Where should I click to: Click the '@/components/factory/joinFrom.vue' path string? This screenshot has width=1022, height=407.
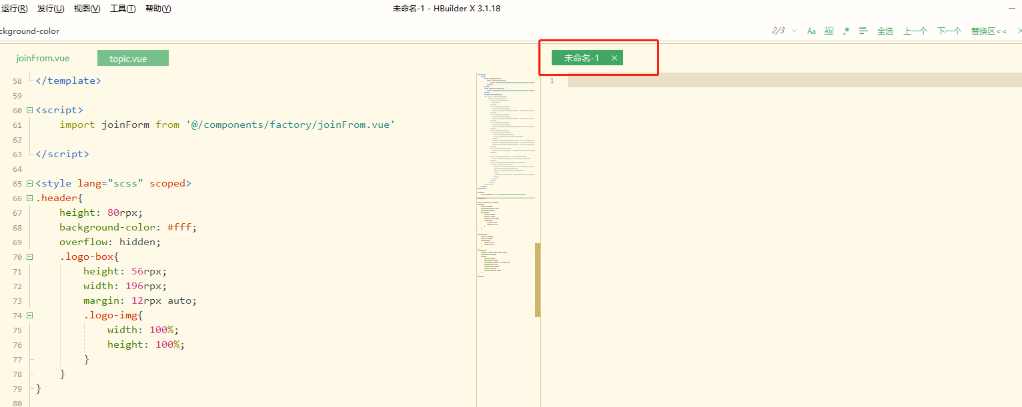pyautogui.click(x=290, y=125)
